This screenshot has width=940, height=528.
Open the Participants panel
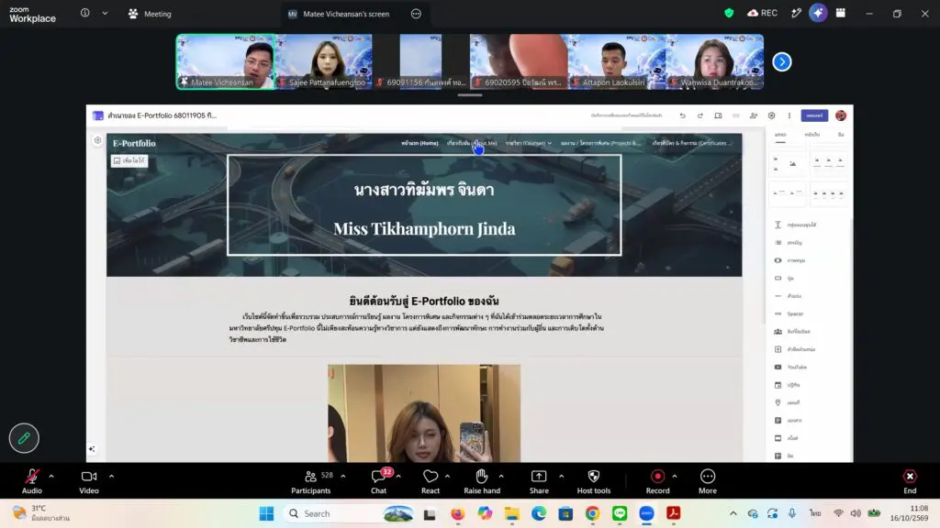click(310, 480)
